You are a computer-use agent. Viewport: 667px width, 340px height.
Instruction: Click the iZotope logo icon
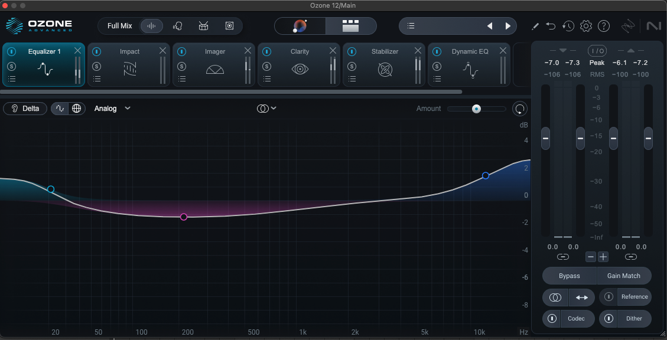628,27
